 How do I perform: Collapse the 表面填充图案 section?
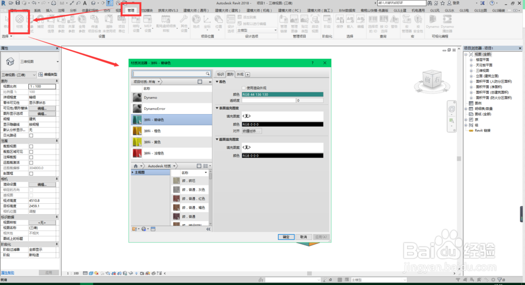[x=217, y=108]
